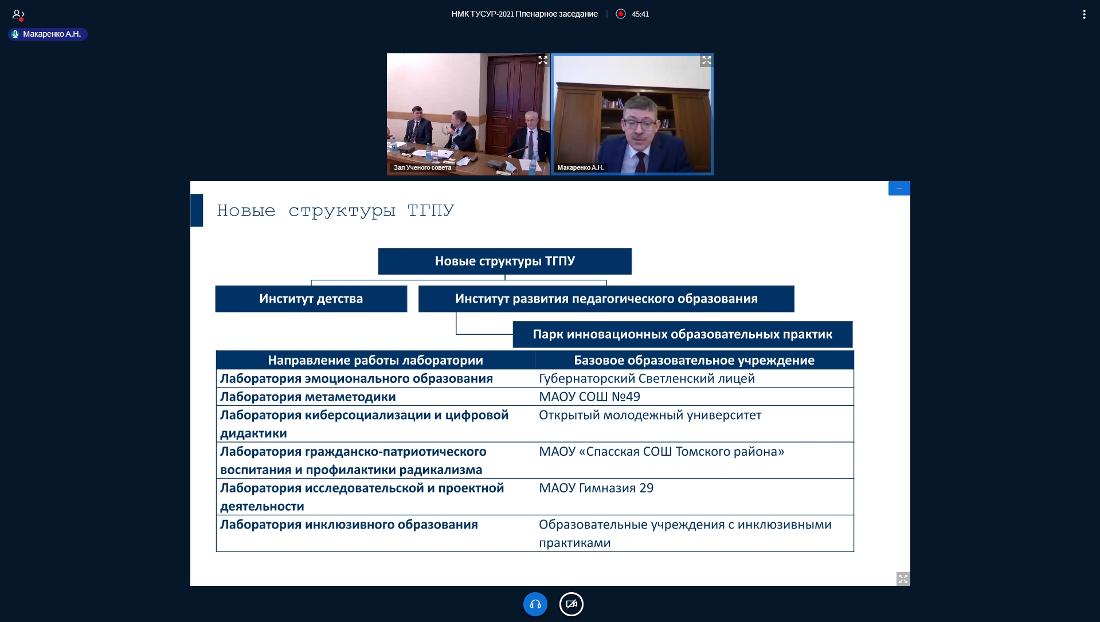Viewport: 1100px width, 622px height.
Task: Click the Направление работы лаборатории table header
Action: [375, 360]
